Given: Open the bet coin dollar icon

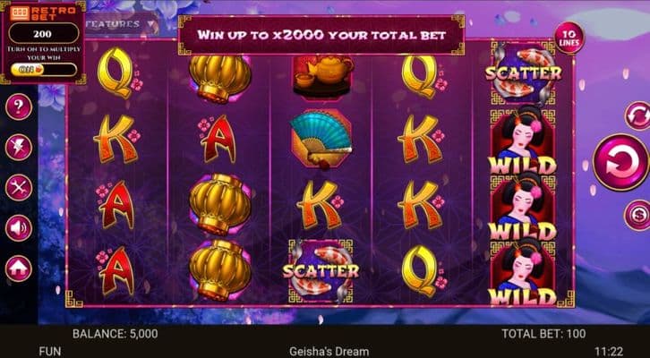Looking at the screenshot, I should [637, 215].
